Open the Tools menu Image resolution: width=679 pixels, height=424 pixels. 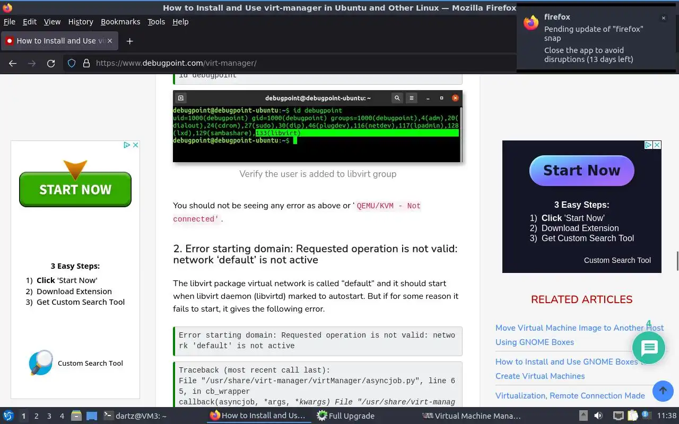[x=156, y=22]
